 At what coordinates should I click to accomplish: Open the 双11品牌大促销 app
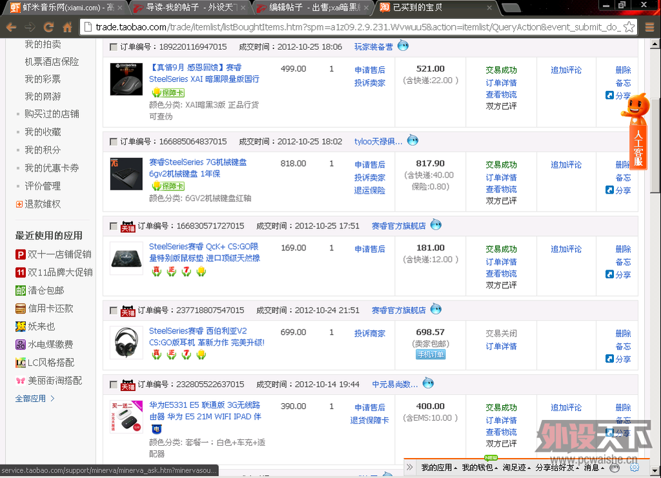coord(54,272)
